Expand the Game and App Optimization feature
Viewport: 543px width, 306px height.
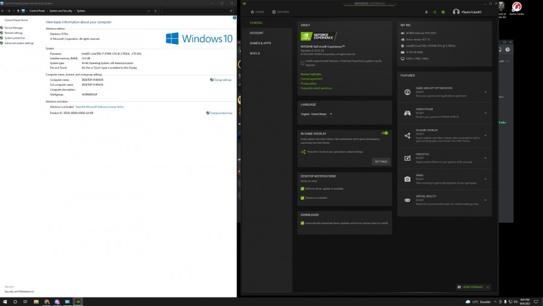pos(485,92)
